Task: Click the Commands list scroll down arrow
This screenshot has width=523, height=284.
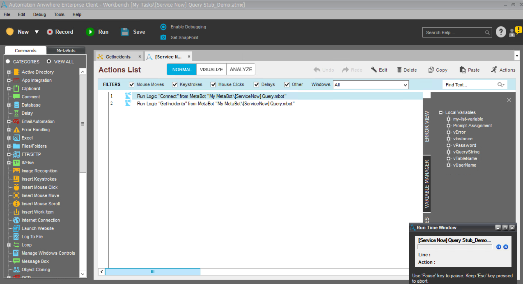Action: 83,274
